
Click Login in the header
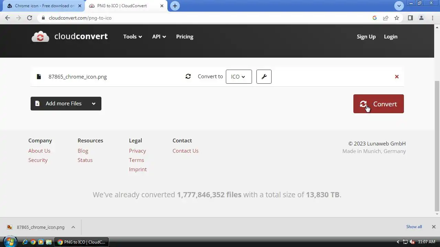[x=390, y=36]
